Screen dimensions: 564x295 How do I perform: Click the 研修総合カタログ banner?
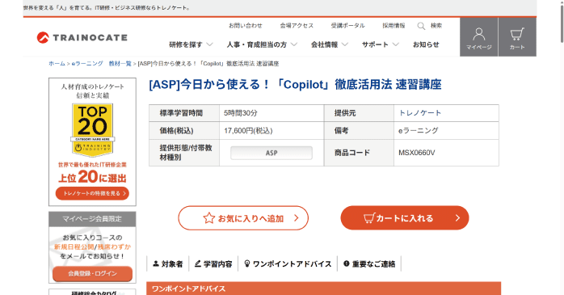(92, 292)
